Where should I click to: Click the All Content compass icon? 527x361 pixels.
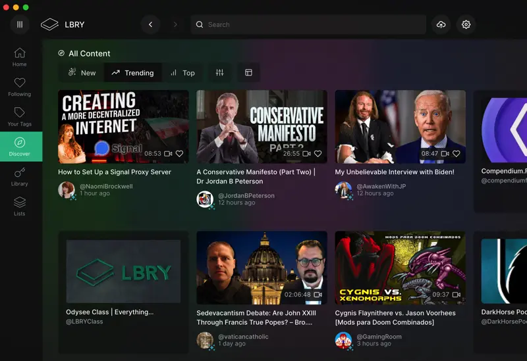coord(61,53)
